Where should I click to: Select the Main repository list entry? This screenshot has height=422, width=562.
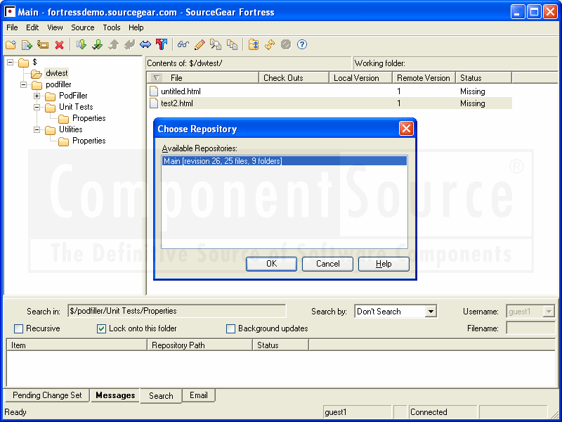point(285,161)
